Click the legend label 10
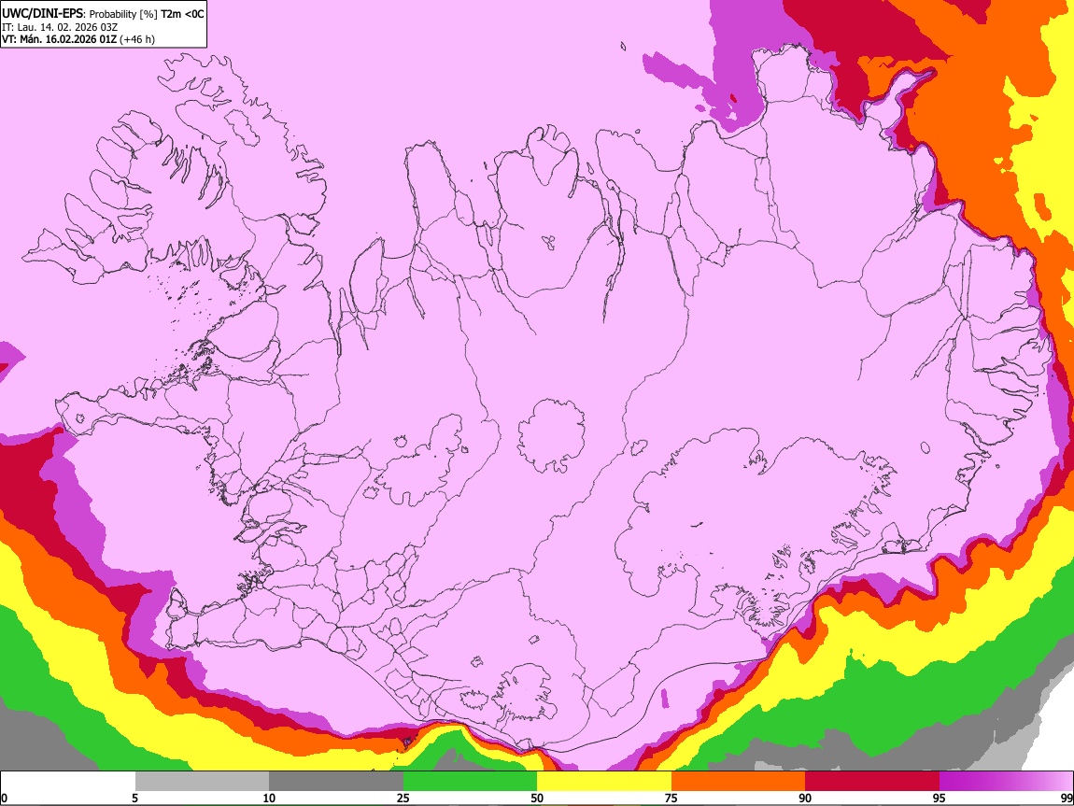Image resolution: width=1074 pixels, height=806 pixels. [269, 799]
